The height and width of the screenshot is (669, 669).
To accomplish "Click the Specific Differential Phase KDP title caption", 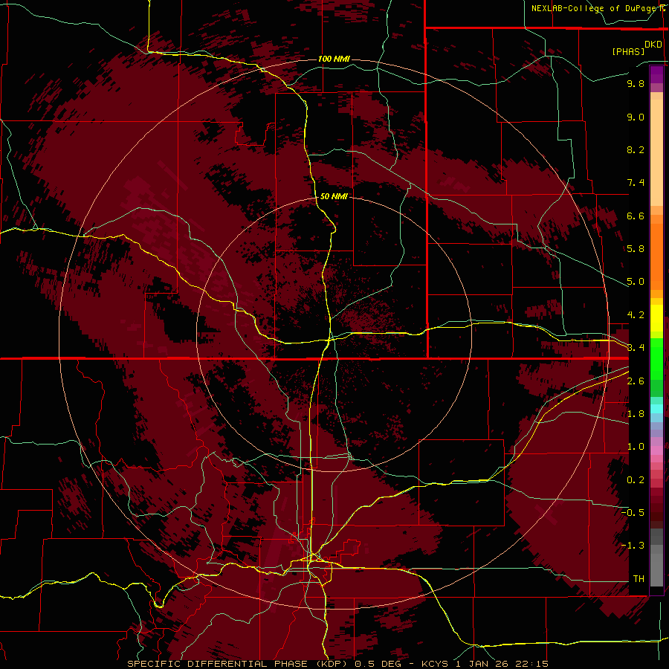I will [337, 664].
